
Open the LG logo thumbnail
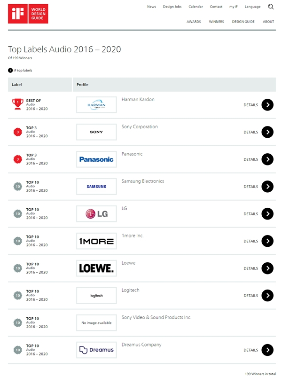[96, 214]
